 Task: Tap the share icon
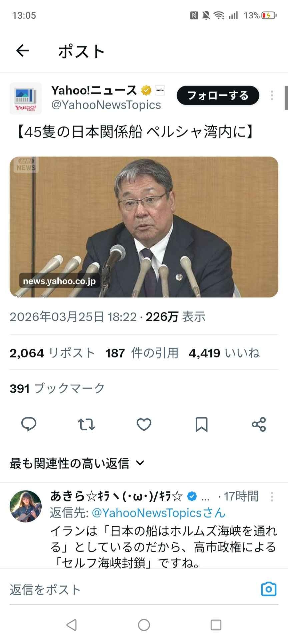pos(259,424)
